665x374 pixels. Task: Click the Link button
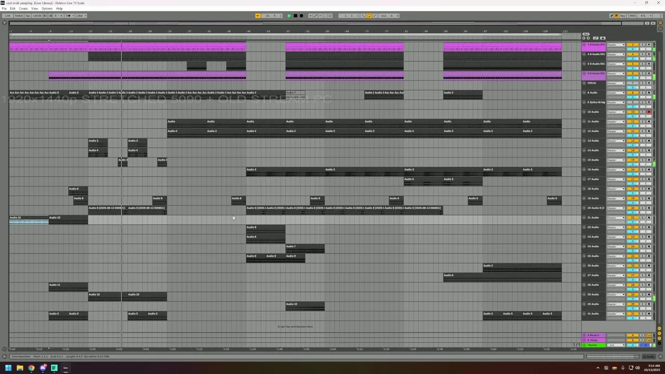pyautogui.click(x=8, y=16)
